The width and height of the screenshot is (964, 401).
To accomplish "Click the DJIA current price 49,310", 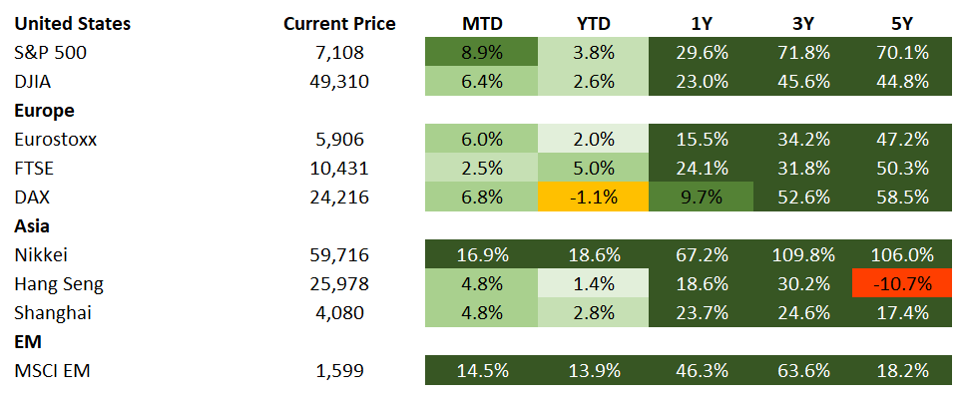I will 339,81.
